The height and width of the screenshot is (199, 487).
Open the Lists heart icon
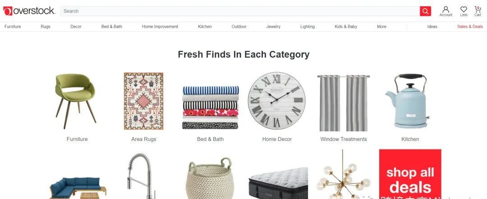click(464, 11)
